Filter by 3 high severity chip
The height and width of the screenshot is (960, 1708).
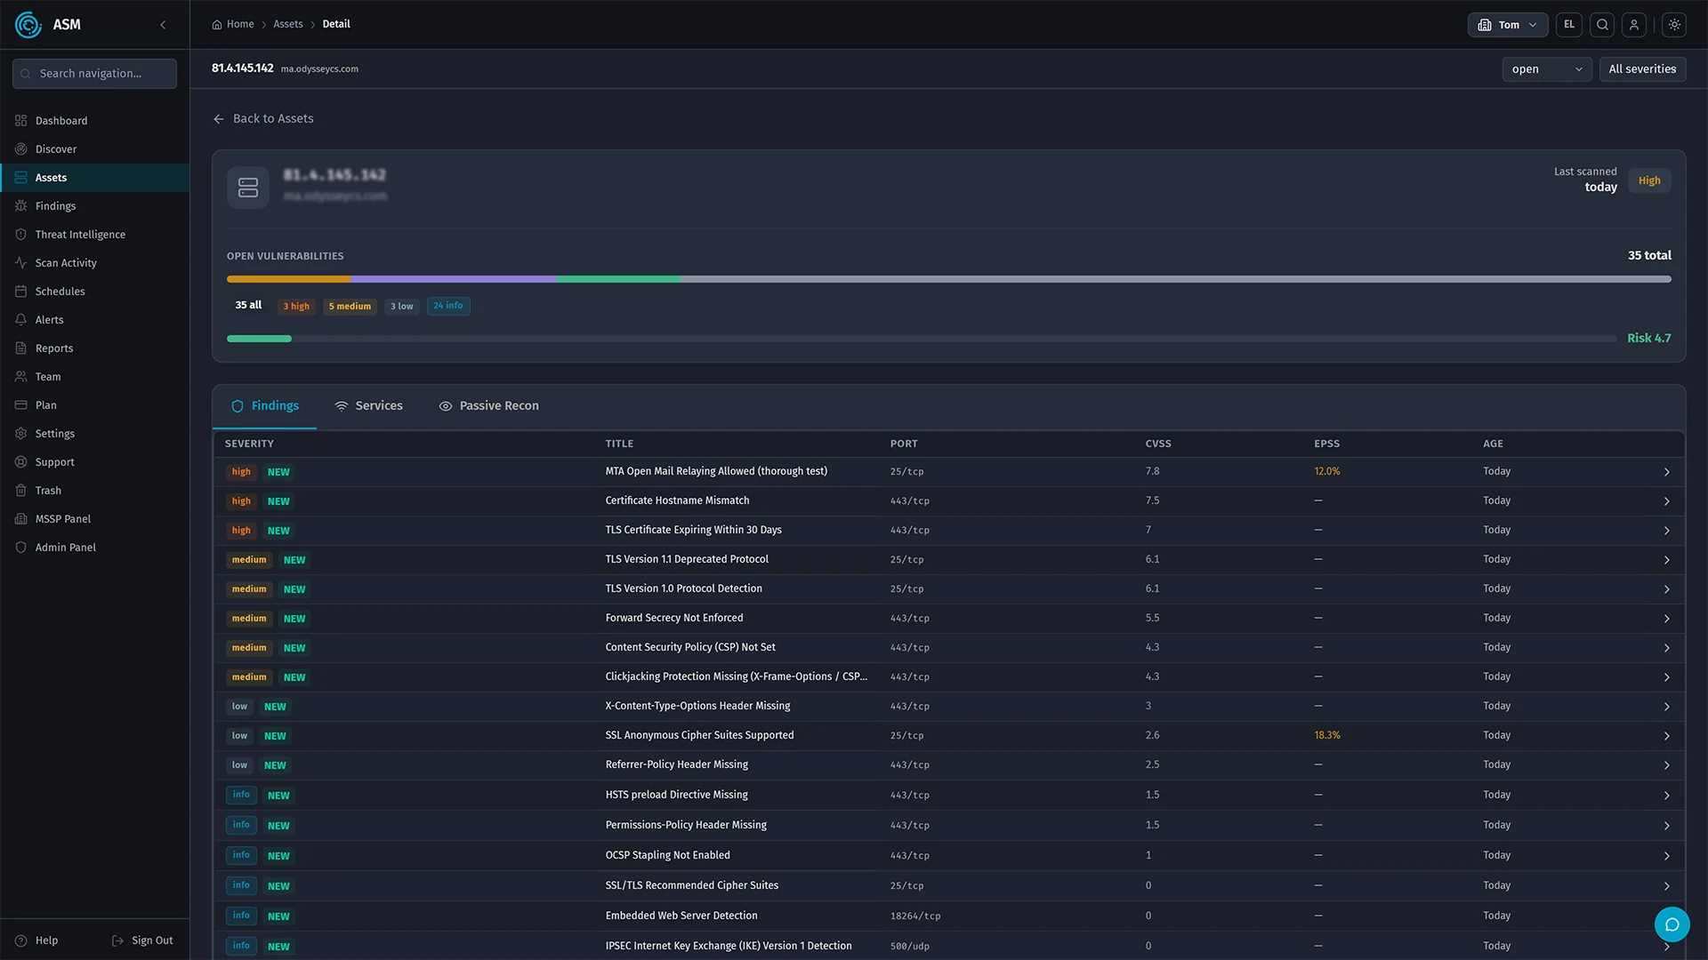296,306
